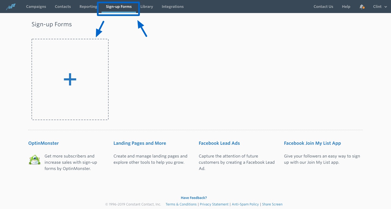Open the OptinMonster heading link
The height and width of the screenshot is (209, 391).
coord(43,143)
